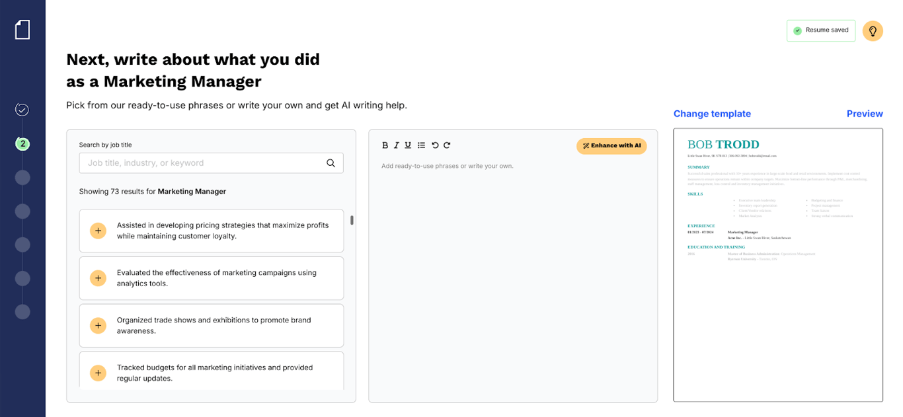Open the lightbulb tips icon
Image resolution: width=903 pixels, height=417 pixels.
(873, 31)
